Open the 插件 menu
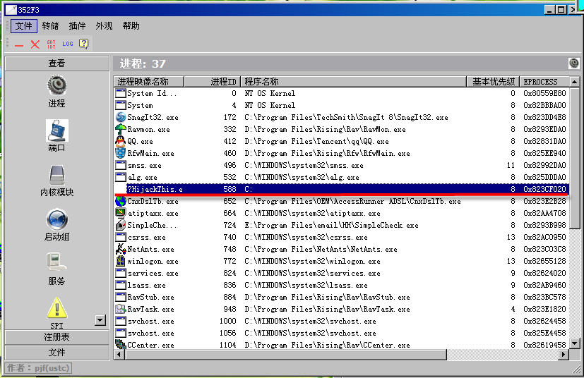 77,26
